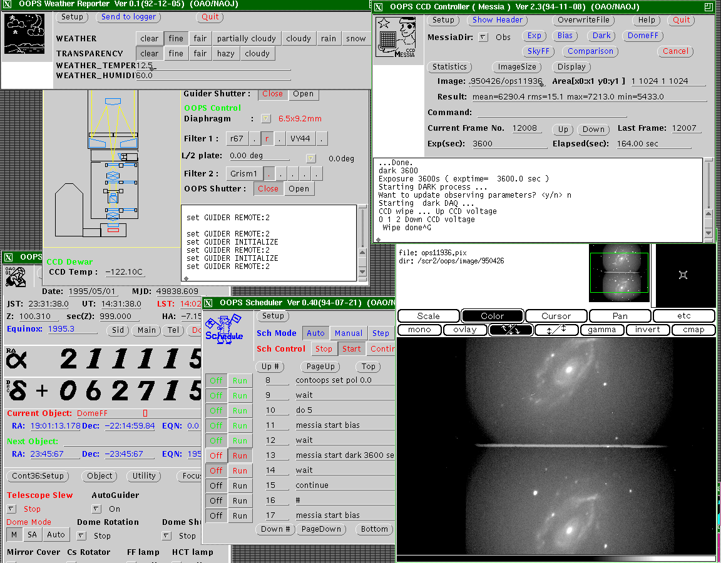The image size is (721, 563).
Task: Select the vertical flip arrows image button
Action: [x=556, y=330]
